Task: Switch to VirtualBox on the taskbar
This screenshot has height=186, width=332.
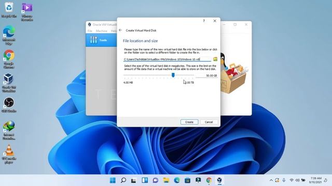Action: 219,180
